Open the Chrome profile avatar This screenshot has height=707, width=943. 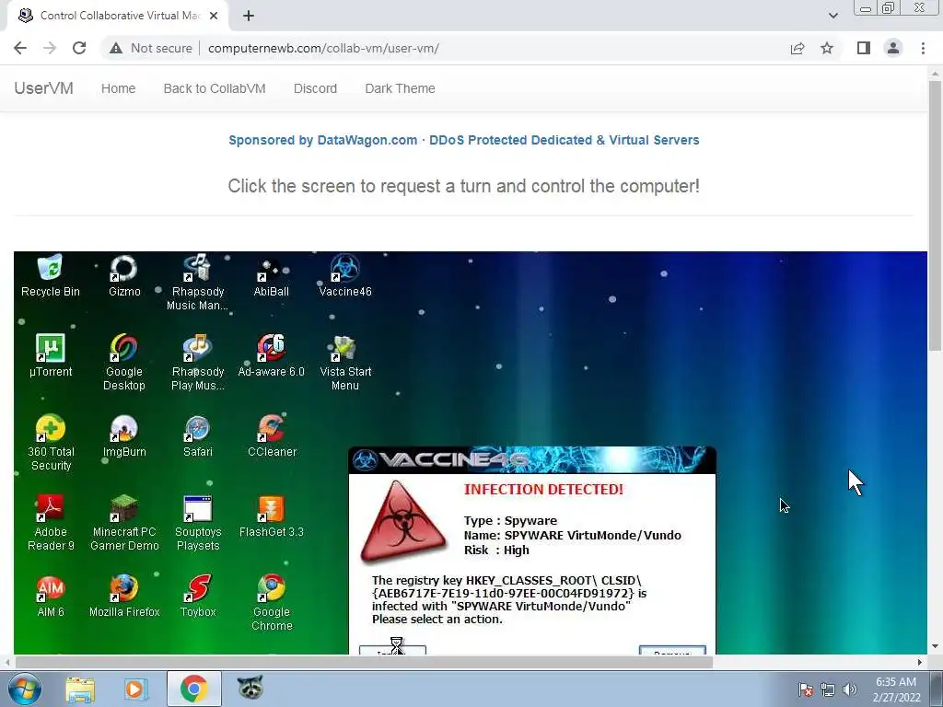point(893,48)
